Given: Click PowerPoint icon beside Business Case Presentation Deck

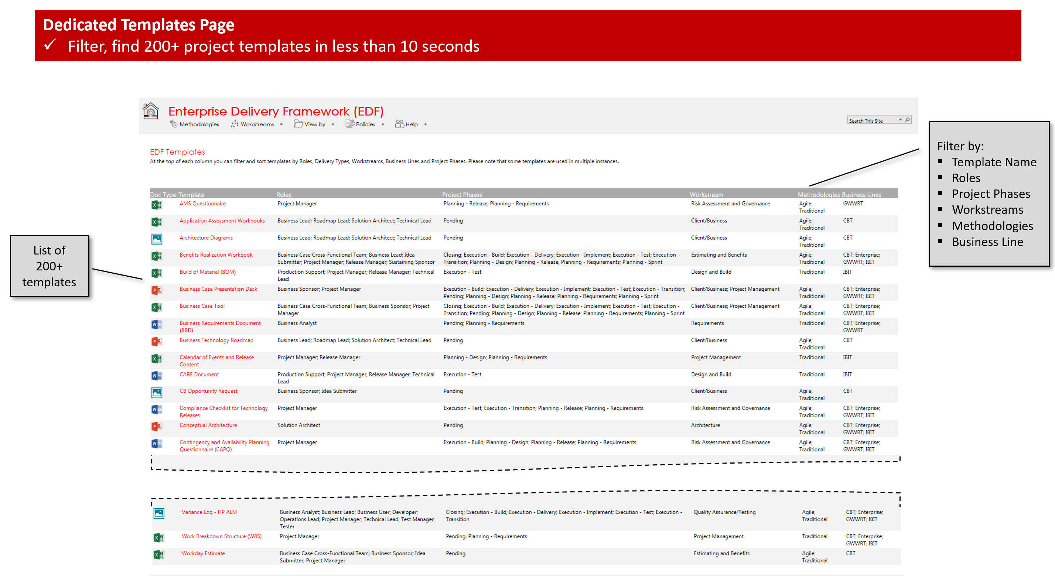Looking at the screenshot, I should pos(157,290).
